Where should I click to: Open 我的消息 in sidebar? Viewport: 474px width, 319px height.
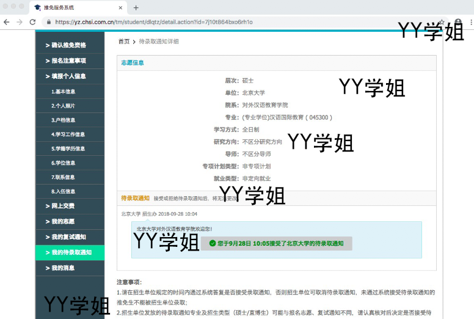tap(70, 268)
